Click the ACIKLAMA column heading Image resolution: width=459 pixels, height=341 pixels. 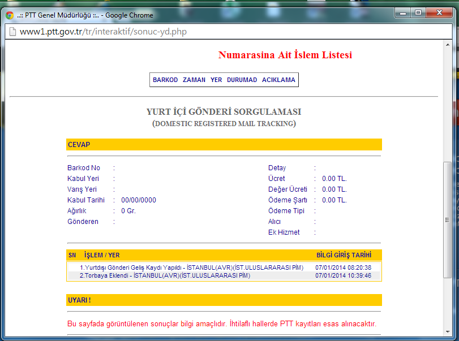pos(278,80)
